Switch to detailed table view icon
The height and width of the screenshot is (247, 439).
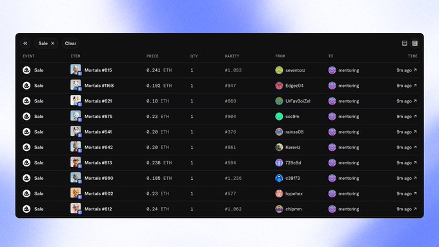click(x=415, y=43)
